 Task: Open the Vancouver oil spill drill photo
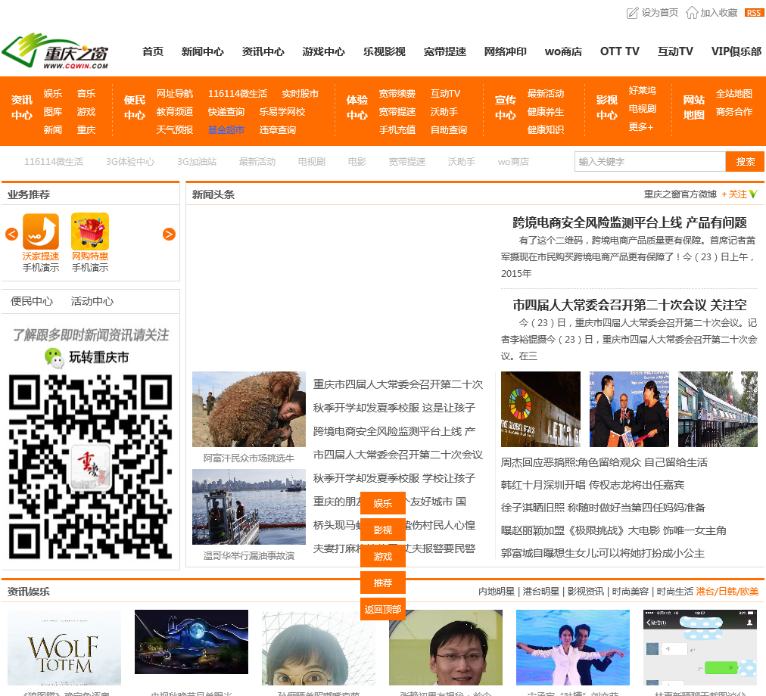249,507
